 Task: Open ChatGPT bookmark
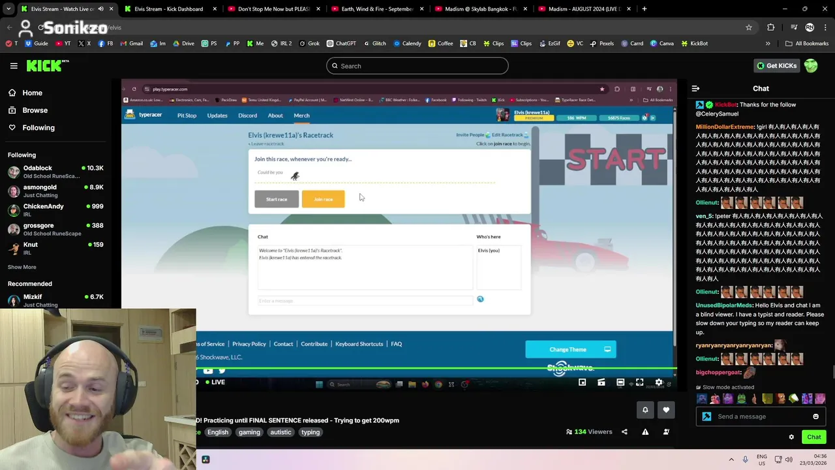[341, 44]
